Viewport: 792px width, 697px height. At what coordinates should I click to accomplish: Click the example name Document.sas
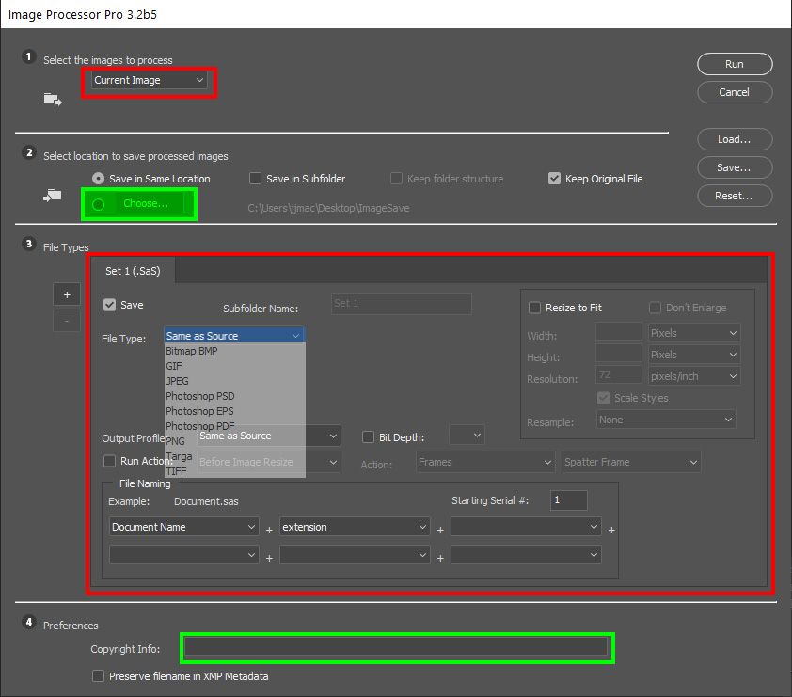[206, 501]
